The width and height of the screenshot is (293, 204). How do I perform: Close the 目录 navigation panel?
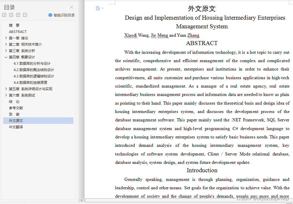tap(71, 7)
